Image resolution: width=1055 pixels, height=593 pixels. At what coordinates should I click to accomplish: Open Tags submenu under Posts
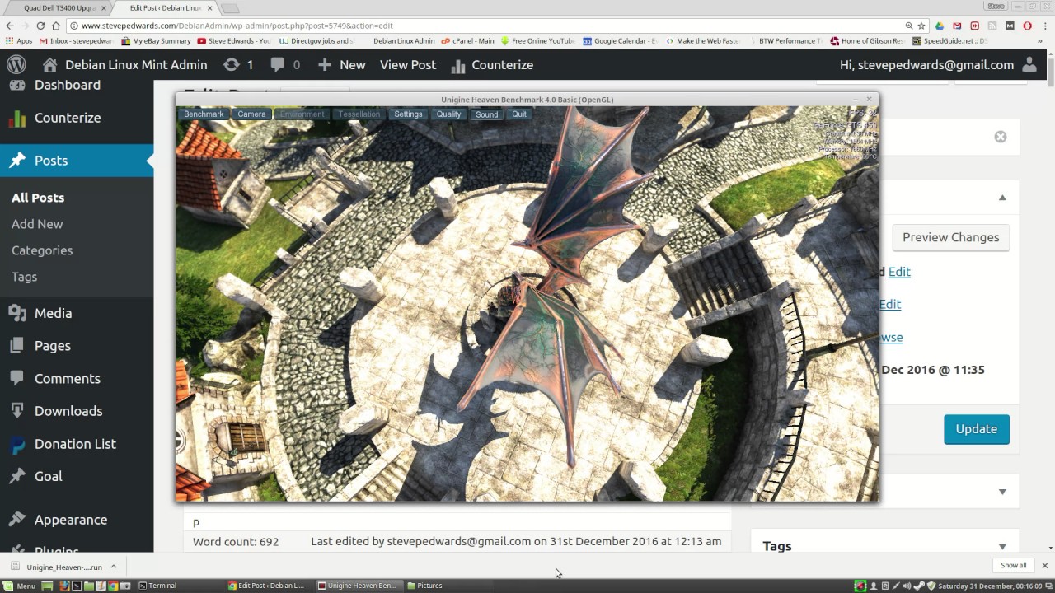click(24, 277)
